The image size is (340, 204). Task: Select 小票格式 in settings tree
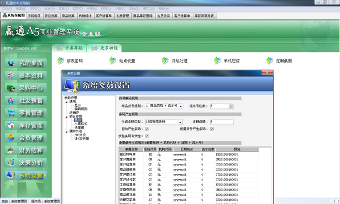tap(81, 124)
